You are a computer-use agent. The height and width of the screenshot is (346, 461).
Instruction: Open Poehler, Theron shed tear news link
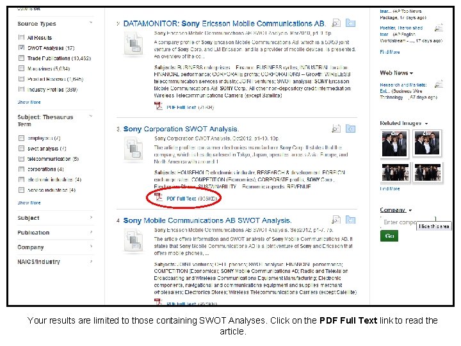pyautogui.click(x=401, y=31)
